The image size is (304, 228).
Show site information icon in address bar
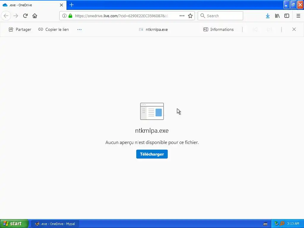click(x=64, y=16)
